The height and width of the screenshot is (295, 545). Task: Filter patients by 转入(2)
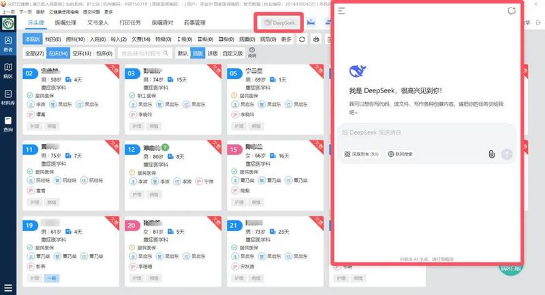point(119,39)
